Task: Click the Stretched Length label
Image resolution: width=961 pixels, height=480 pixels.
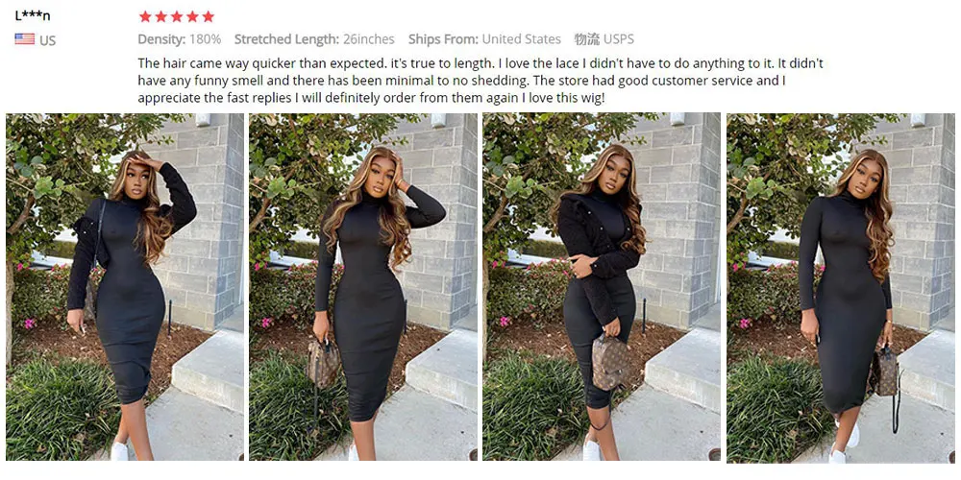Action: click(286, 39)
